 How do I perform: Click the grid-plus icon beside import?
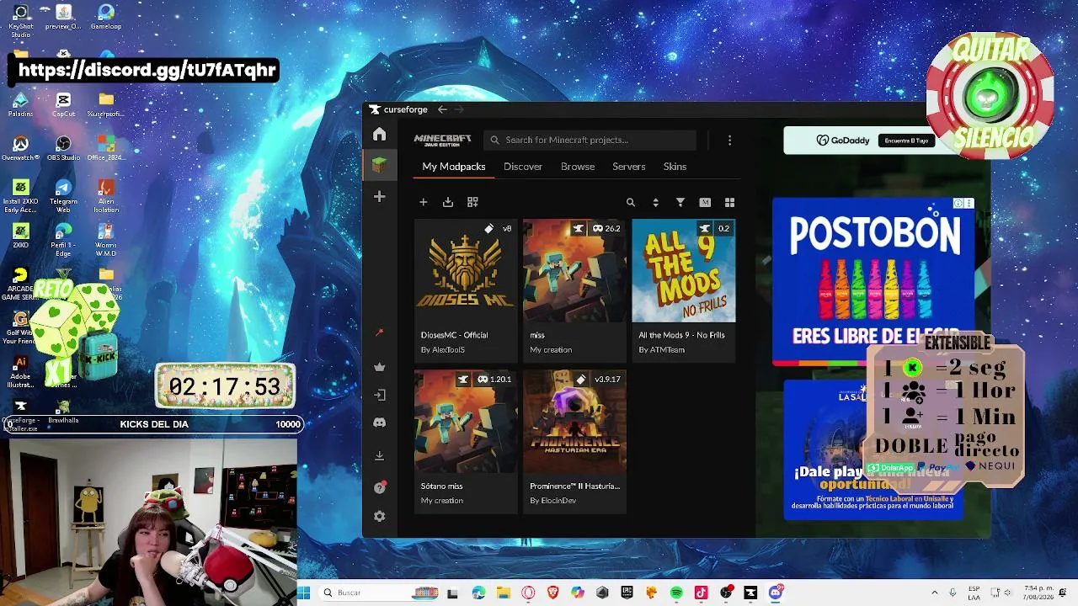(472, 202)
